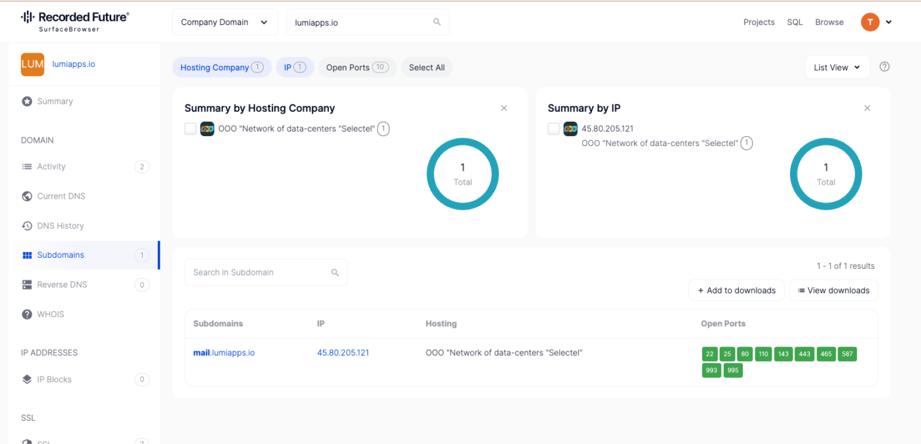Close the Summary by Hosting Company panel

pyautogui.click(x=504, y=108)
